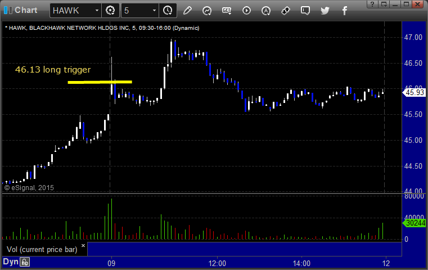Click the pop-out window button
Screen dimensions: 428x270
pos(384,4)
